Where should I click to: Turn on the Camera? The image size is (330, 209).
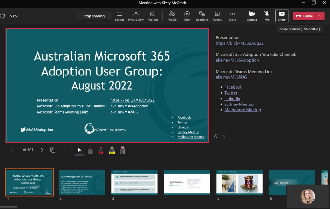(x=252, y=16)
